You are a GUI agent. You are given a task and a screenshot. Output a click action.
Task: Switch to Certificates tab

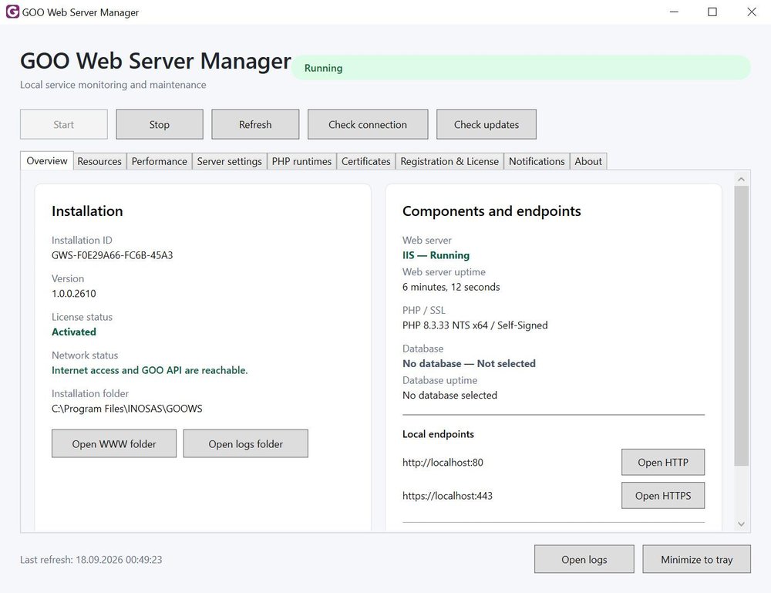coord(365,161)
